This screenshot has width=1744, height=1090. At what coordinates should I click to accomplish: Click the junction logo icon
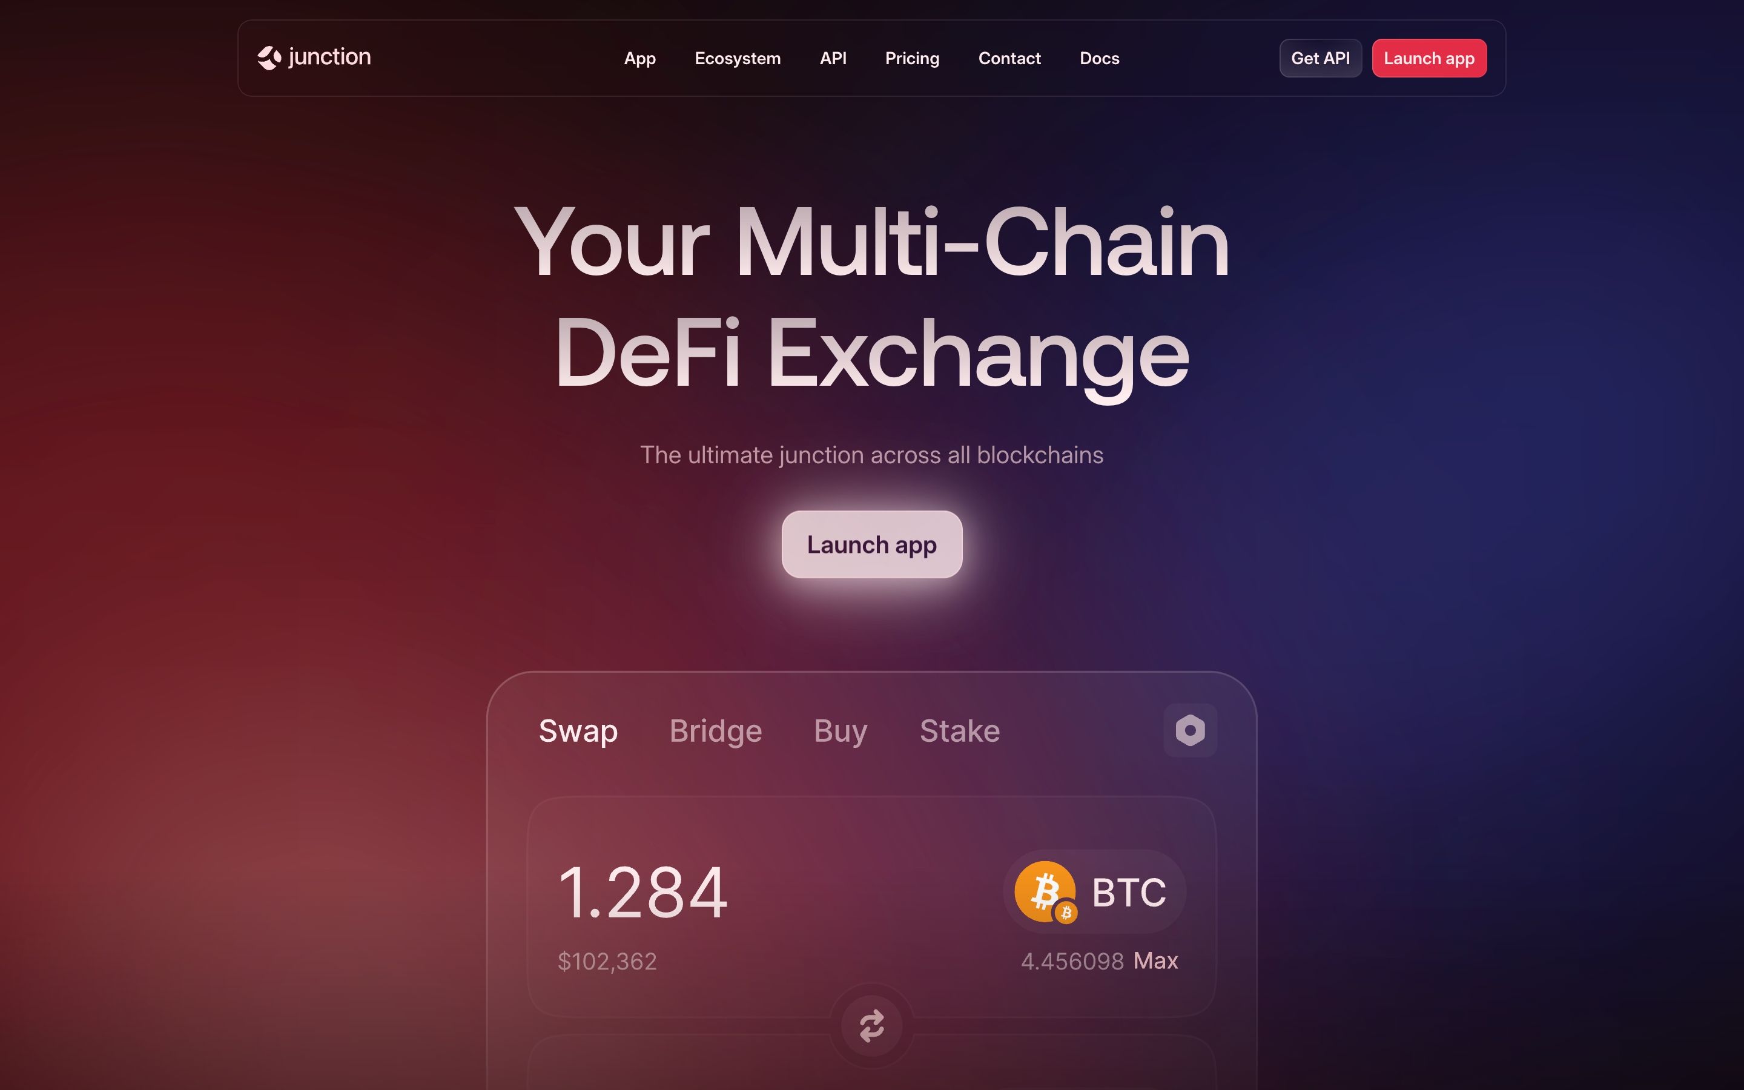[x=269, y=58]
